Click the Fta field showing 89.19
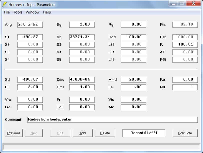The image size is (203, 153). click(185, 25)
